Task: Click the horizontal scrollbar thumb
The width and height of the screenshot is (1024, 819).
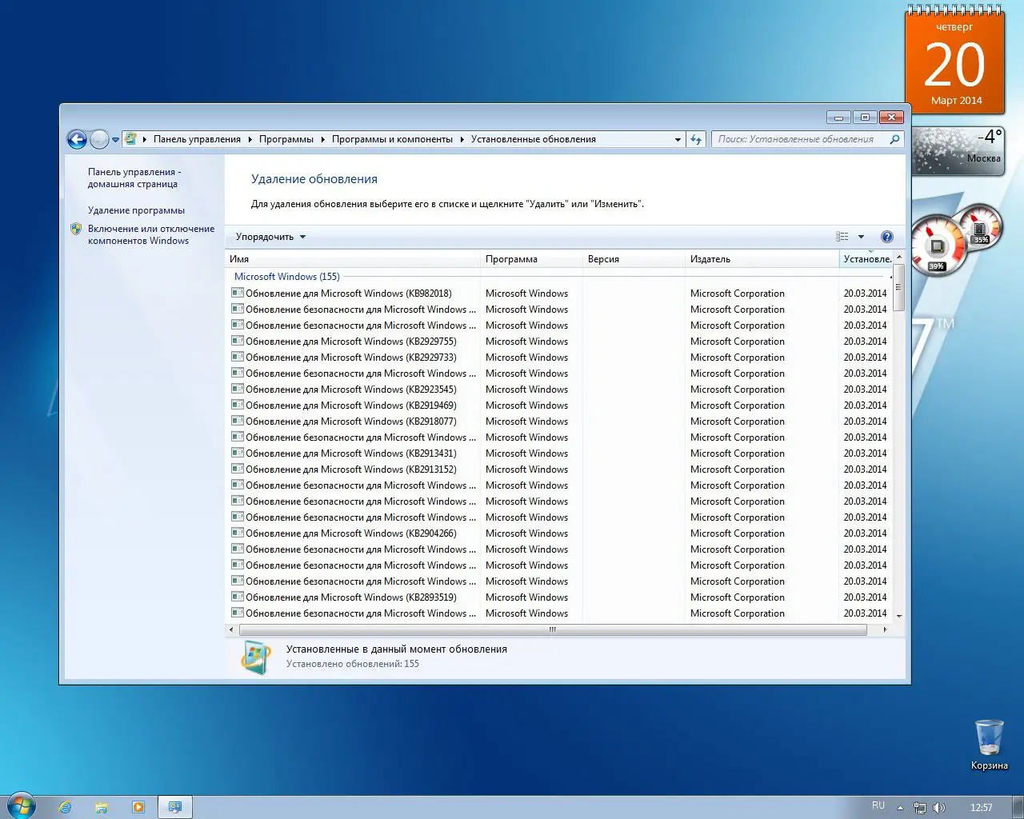Action: click(x=553, y=630)
